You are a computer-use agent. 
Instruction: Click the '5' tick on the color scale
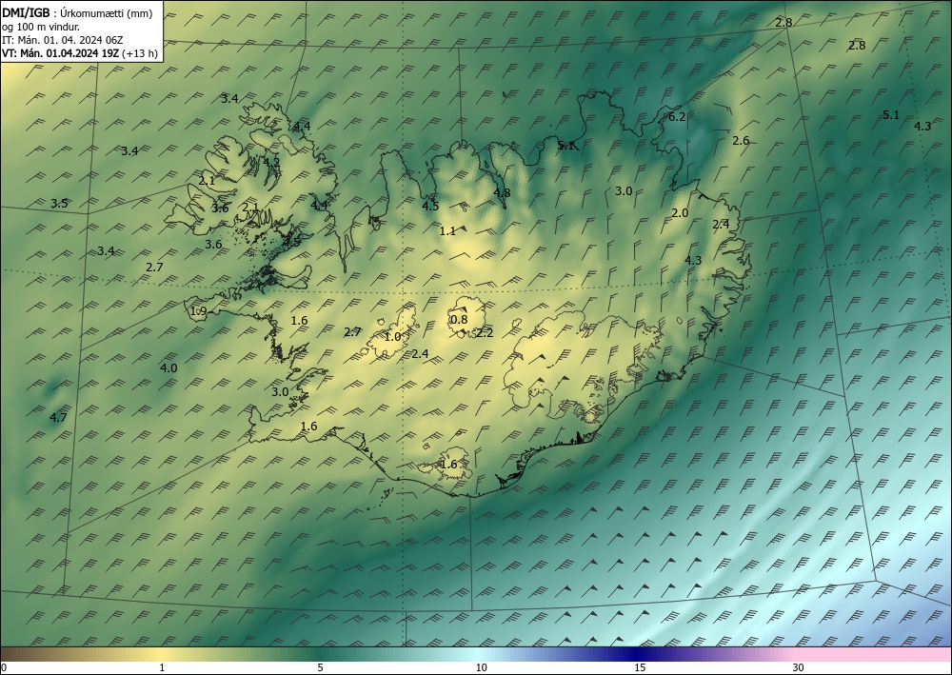click(320, 667)
